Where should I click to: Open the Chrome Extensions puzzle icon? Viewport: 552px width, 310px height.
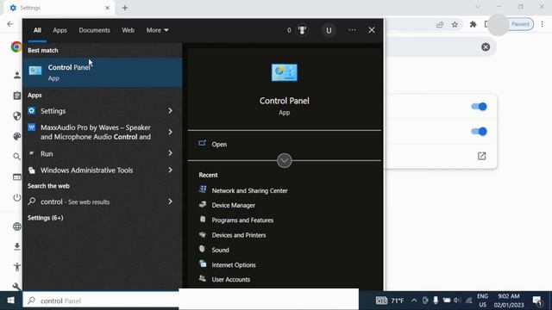[x=474, y=24]
